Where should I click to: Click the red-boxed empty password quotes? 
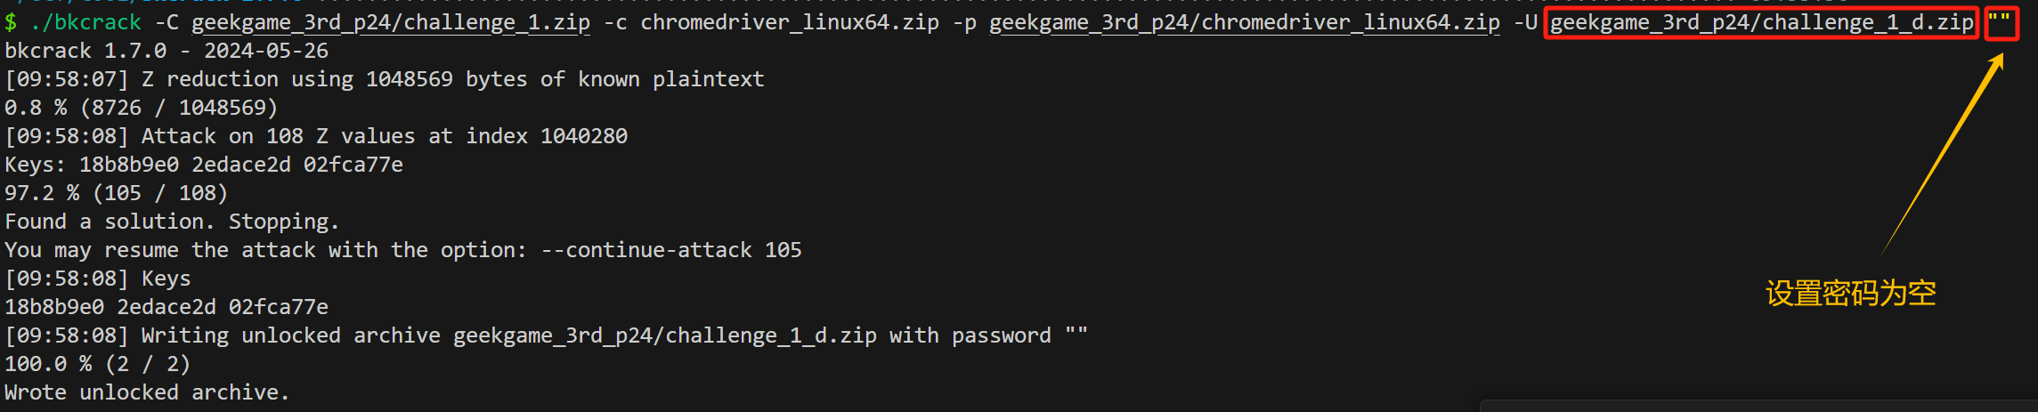coord(2000,22)
